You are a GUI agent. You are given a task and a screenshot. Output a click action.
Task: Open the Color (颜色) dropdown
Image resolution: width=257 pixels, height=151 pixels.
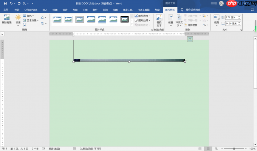pos(28,16)
